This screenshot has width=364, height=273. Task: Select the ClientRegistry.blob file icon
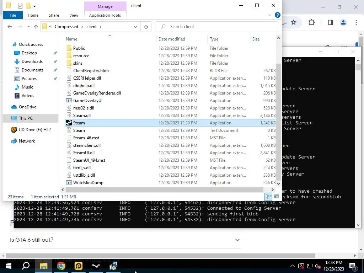pyautogui.click(x=69, y=71)
